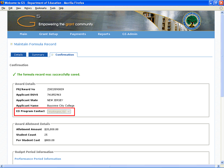Open the History menu
The width and height of the screenshot is (224, 168).
(x=28, y=8)
